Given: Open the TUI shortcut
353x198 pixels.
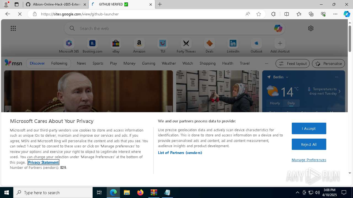Looking at the screenshot, I should 163,46.
